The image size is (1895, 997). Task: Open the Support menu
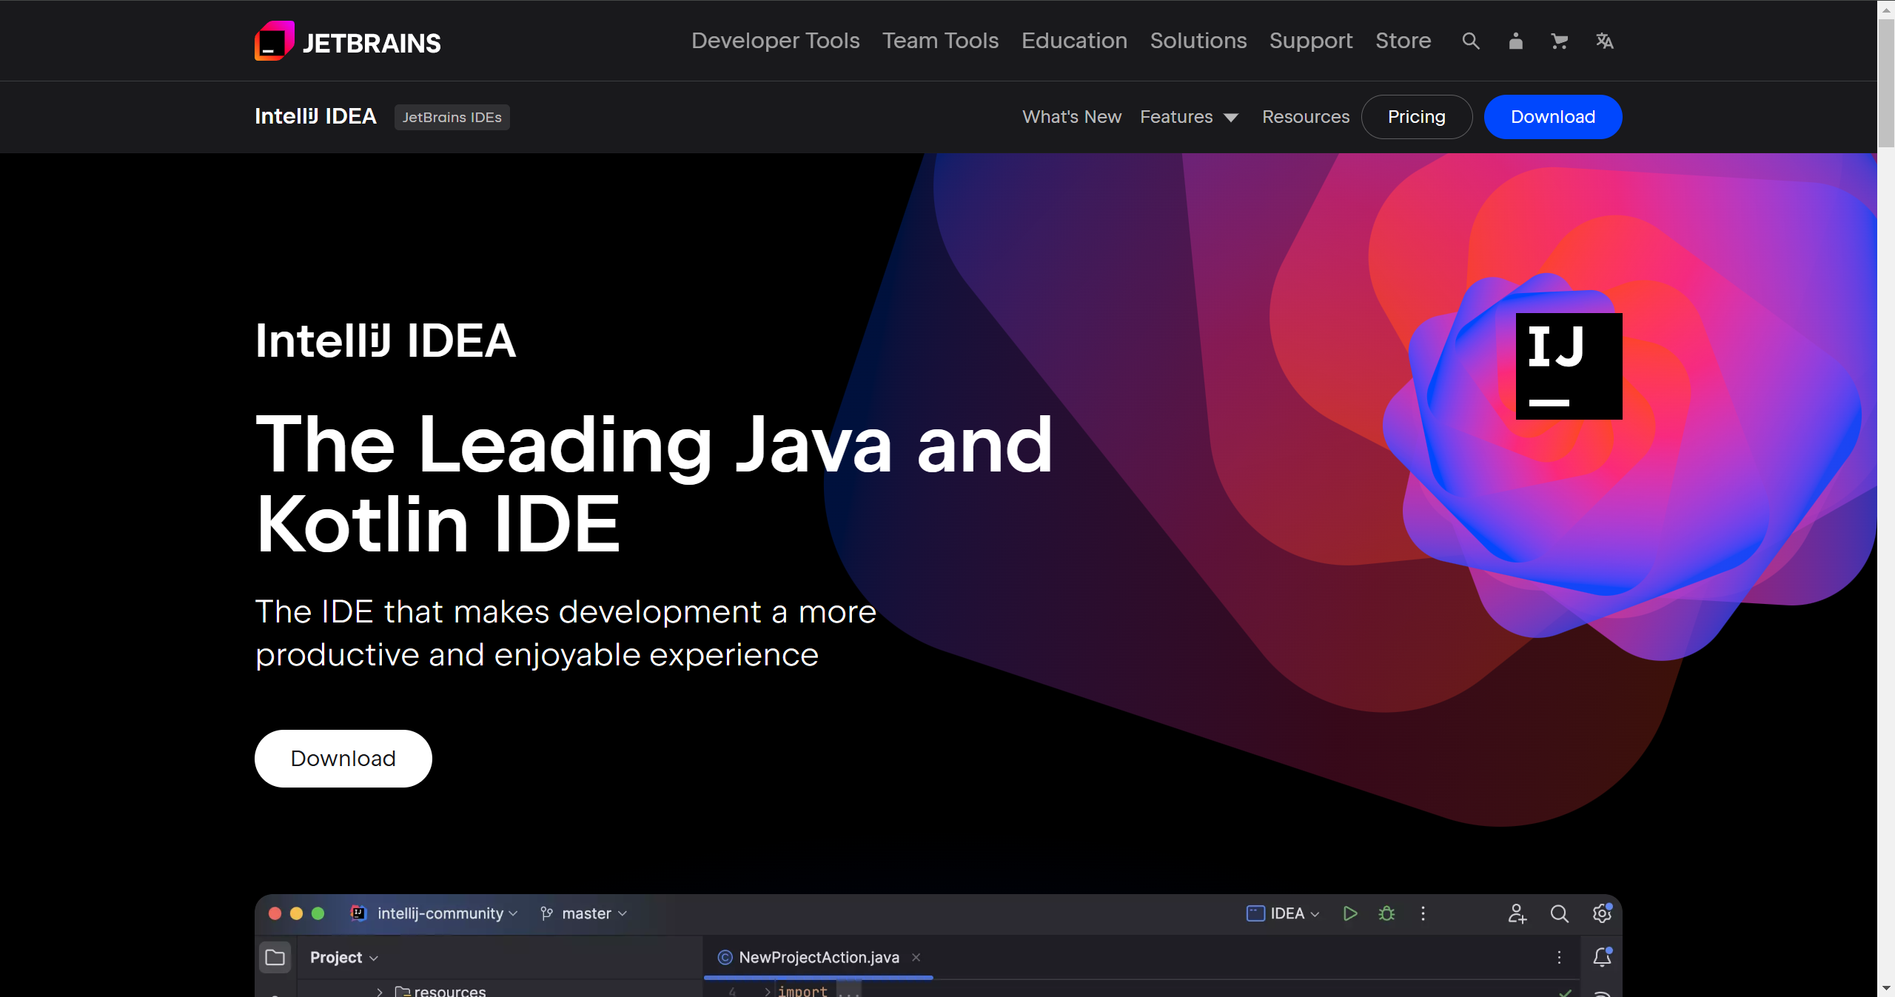click(x=1310, y=41)
